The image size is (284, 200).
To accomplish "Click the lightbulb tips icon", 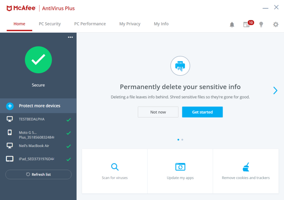I will point(261,25).
